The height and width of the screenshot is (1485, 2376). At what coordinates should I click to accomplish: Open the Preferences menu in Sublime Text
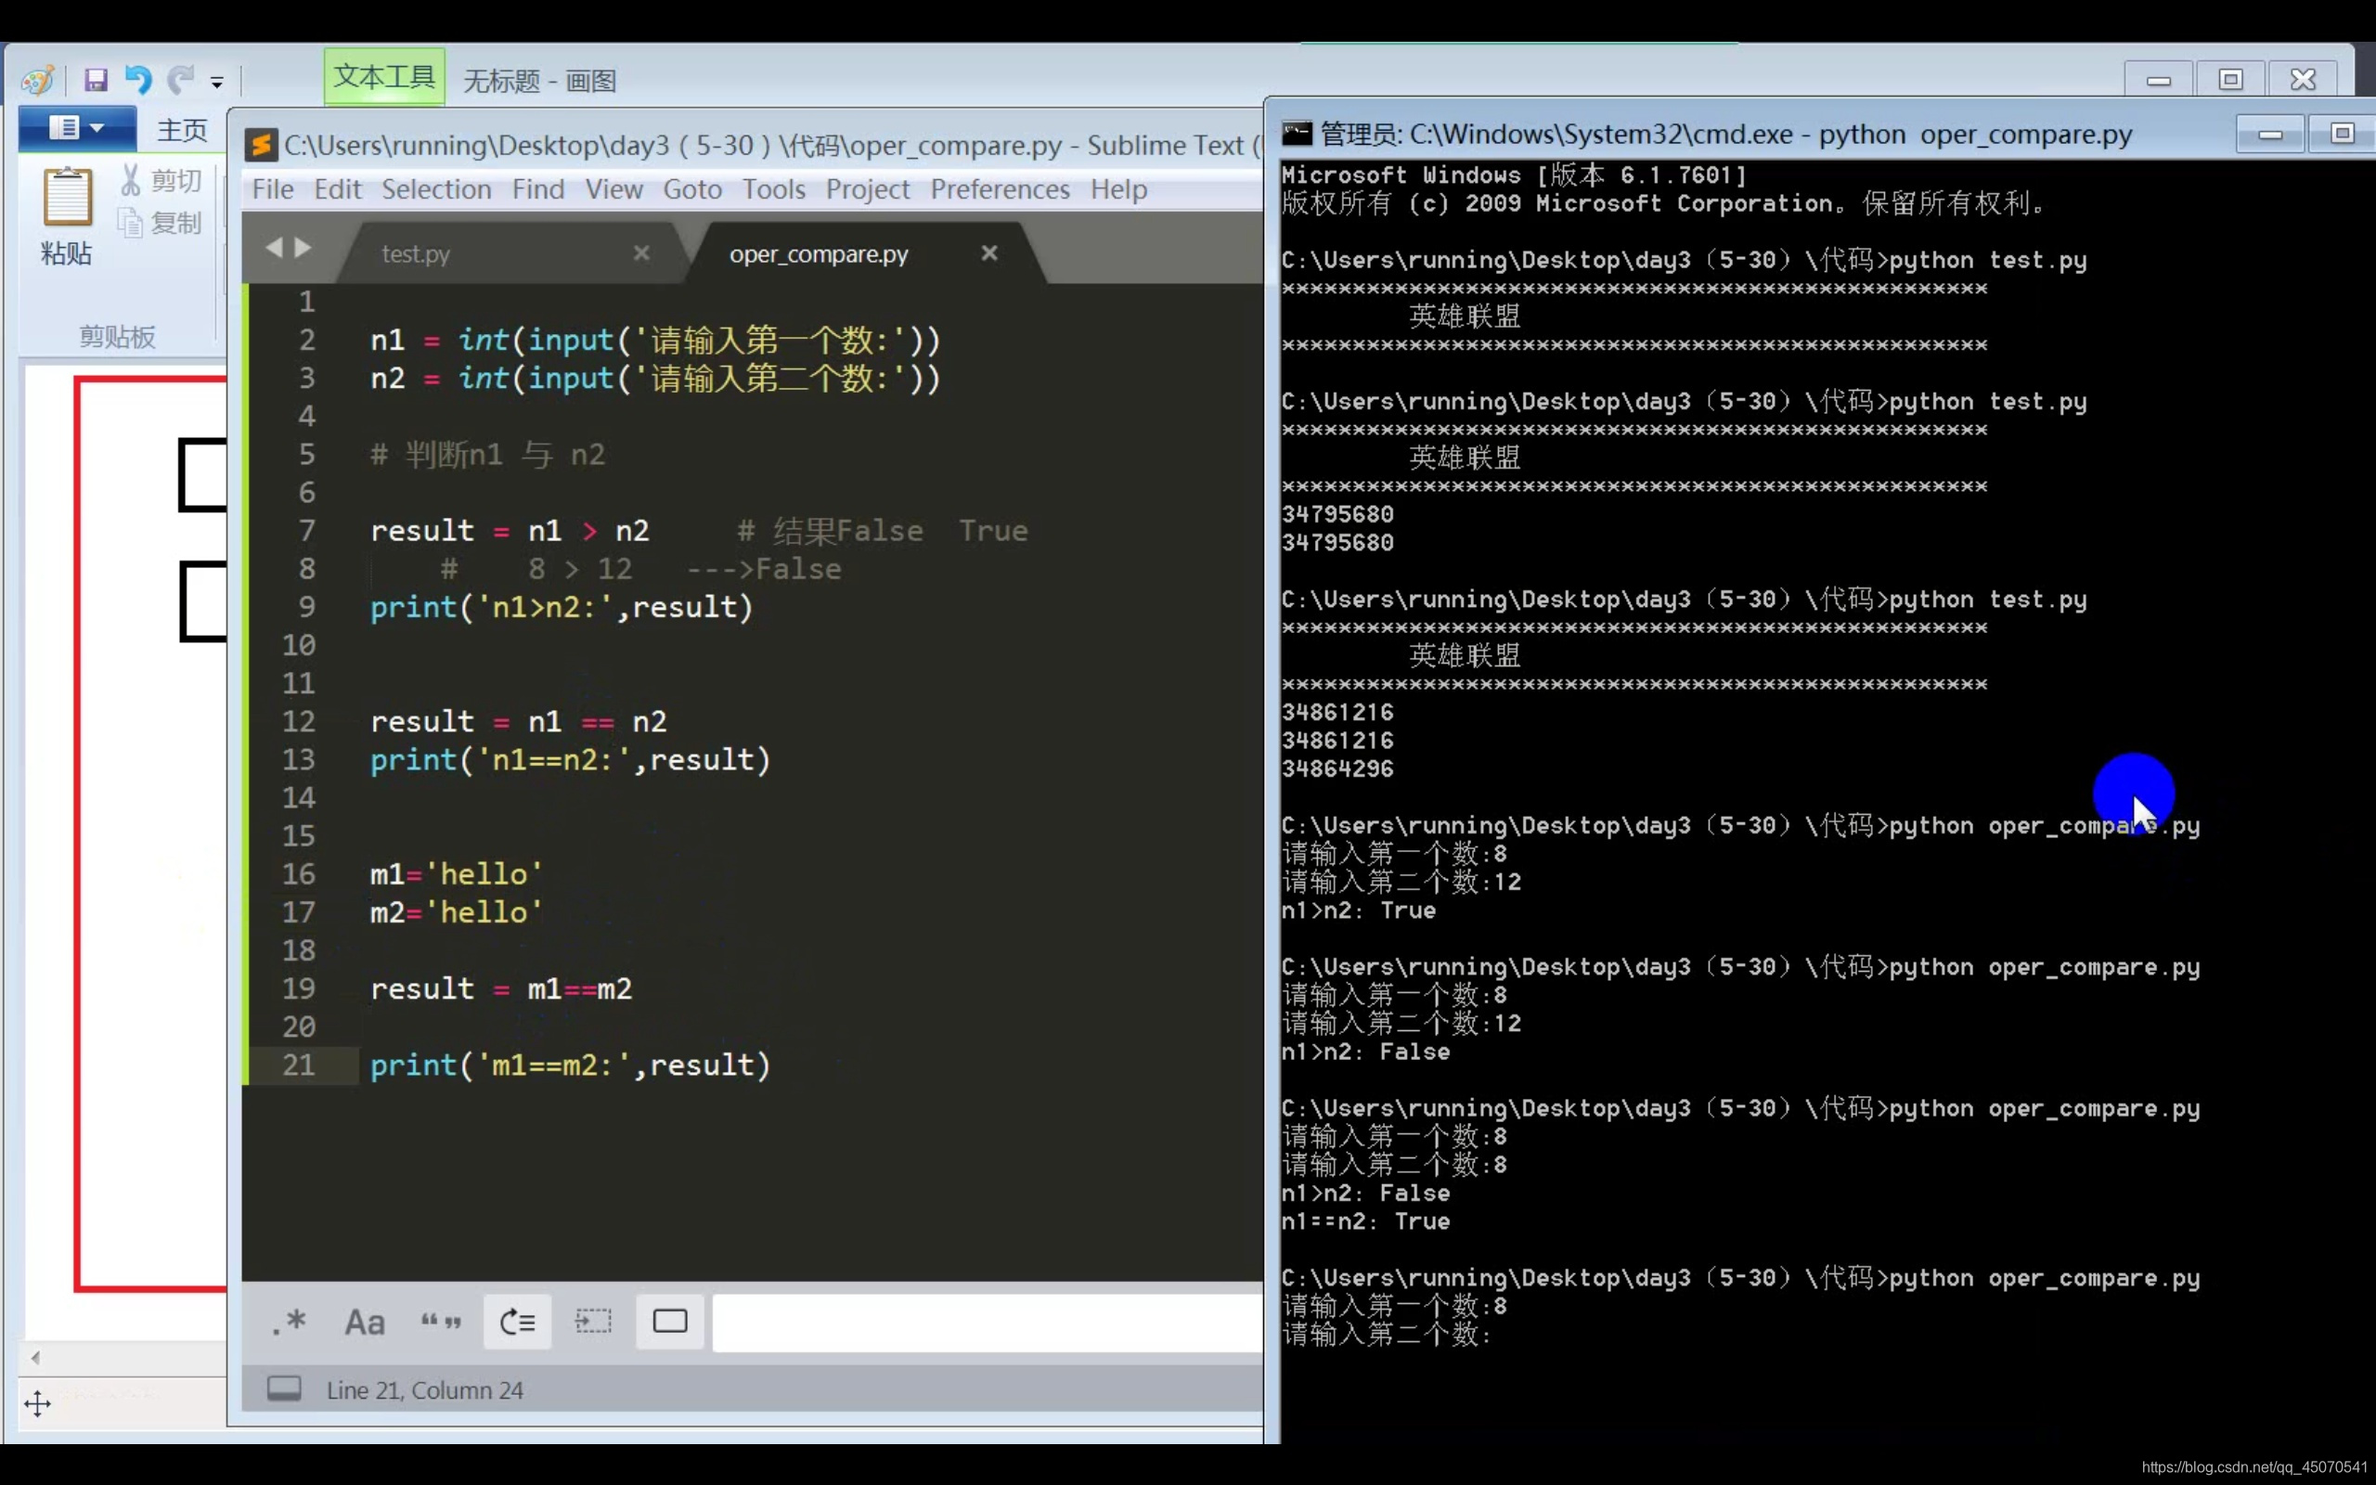pos(999,188)
